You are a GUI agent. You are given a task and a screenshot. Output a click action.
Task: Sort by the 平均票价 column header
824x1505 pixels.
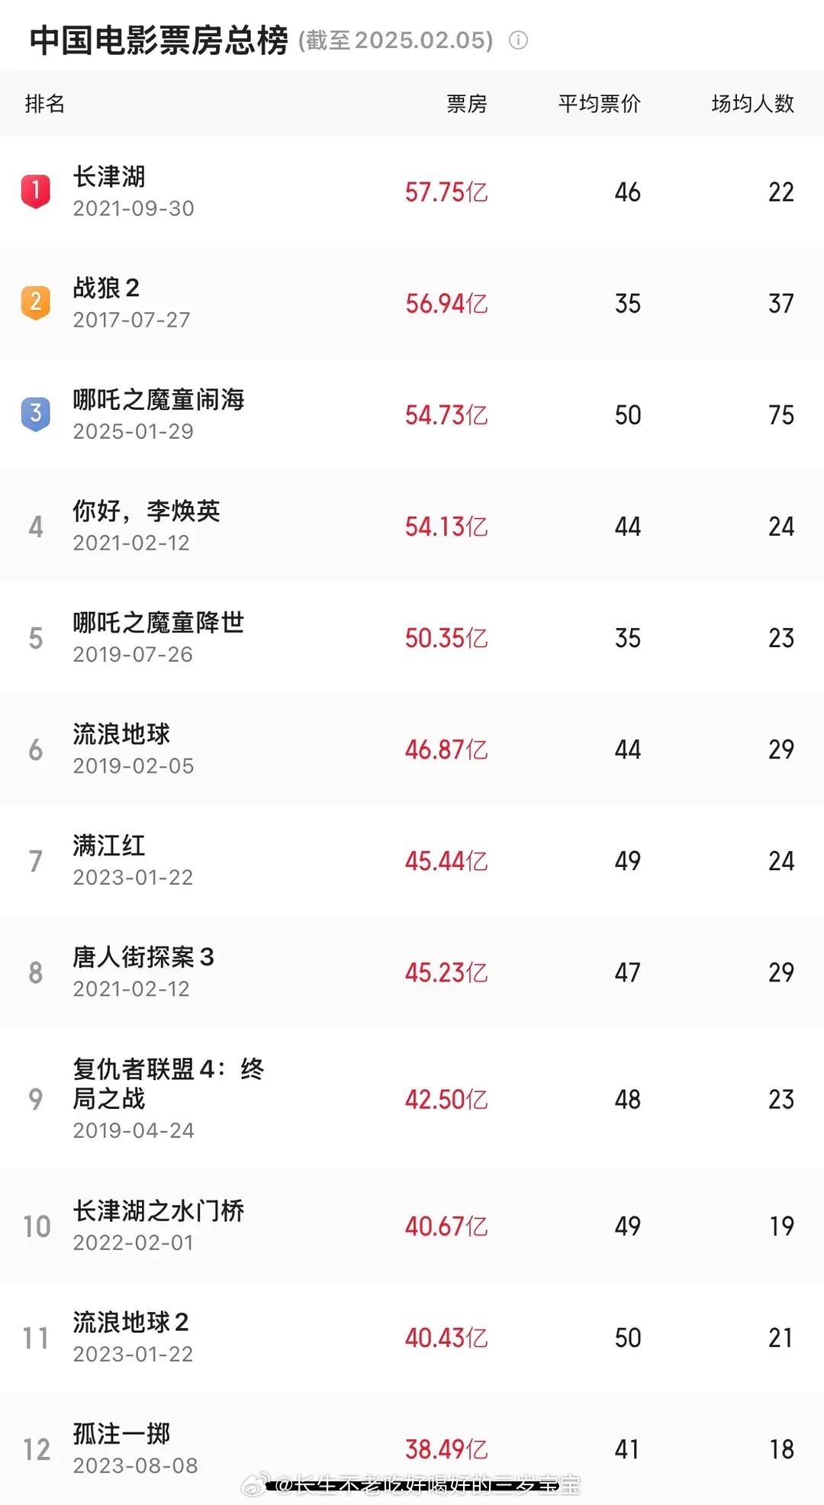[599, 104]
